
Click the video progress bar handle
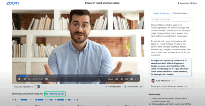(x=27, y=76)
